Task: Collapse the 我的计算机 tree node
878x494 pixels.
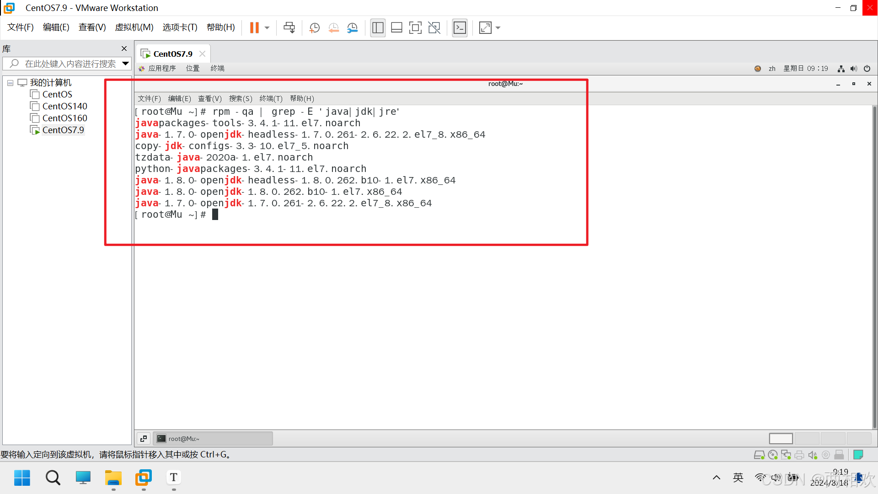Action: click(10, 83)
